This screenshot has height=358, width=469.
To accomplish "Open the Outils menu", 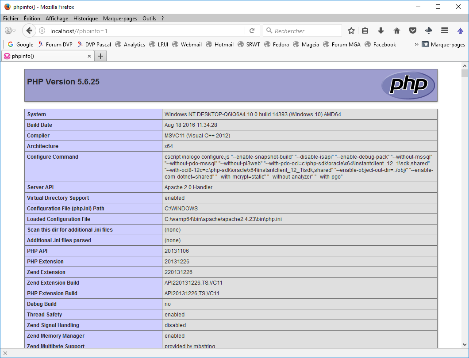I will point(149,19).
